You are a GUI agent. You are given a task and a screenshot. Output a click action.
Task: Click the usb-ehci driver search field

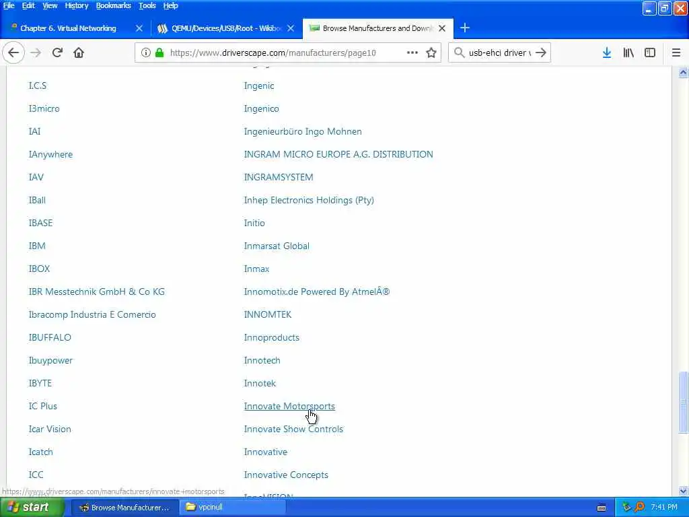(500, 53)
